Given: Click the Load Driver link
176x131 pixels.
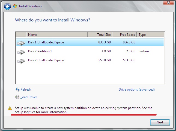Looking at the screenshot, I should (x=29, y=97).
